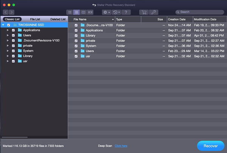227x153 pixels.
Task: Select the Users row in file list
Action: (x=148, y=51)
